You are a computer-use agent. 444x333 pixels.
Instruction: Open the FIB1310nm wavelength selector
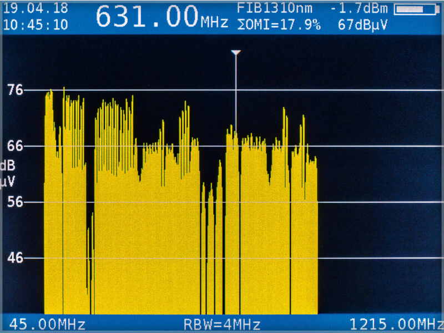pos(275,9)
